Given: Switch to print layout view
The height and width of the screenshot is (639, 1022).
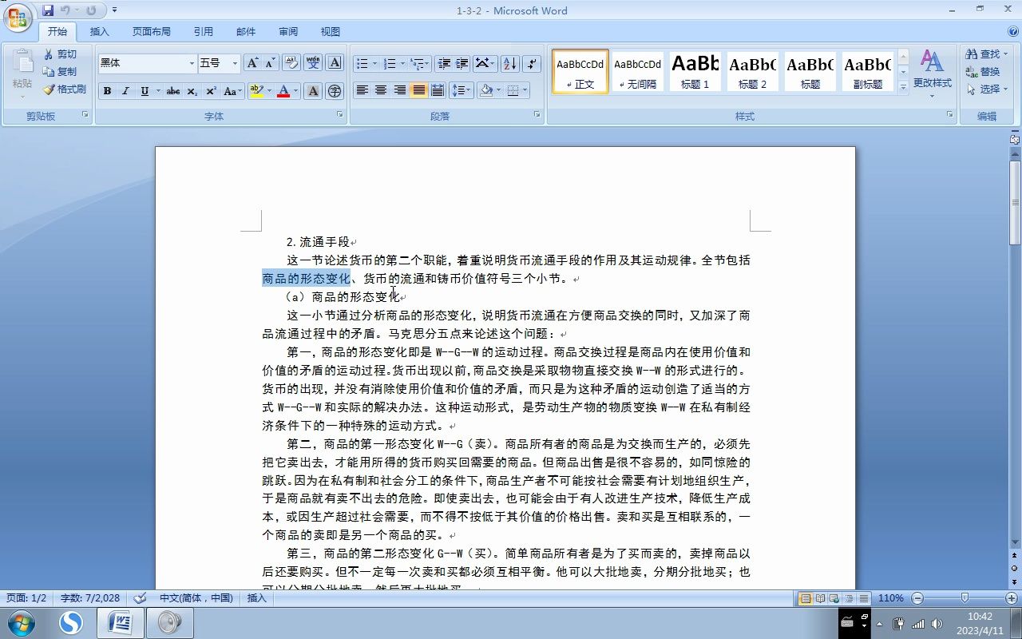Looking at the screenshot, I should tap(806, 598).
